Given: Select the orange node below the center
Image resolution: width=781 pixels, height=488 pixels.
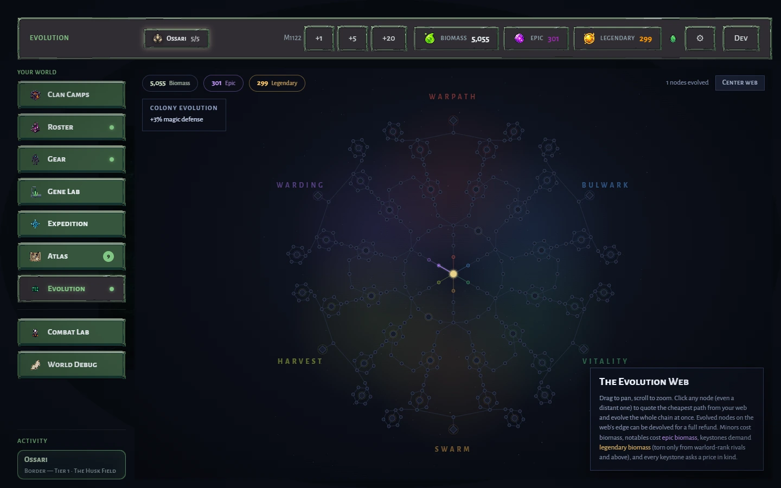Looking at the screenshot, I should pos(453,291).
